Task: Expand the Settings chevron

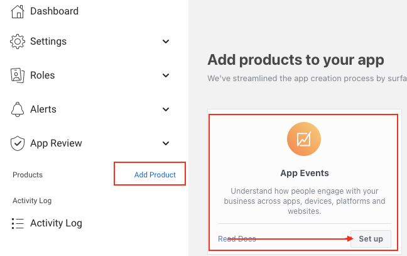Action: tap(166, 42)
